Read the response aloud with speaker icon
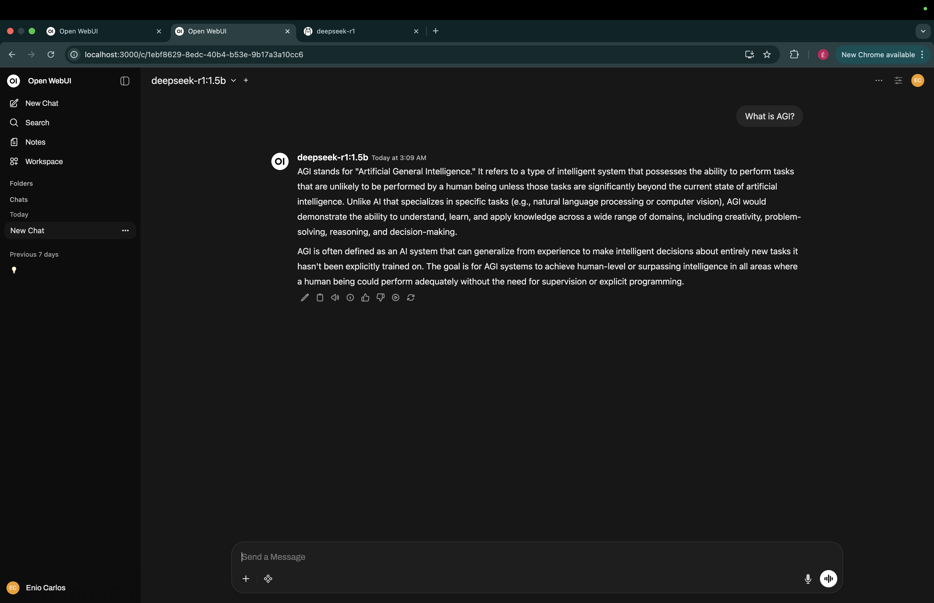Viewport: 934px width, 603px height. pos(335,297)
